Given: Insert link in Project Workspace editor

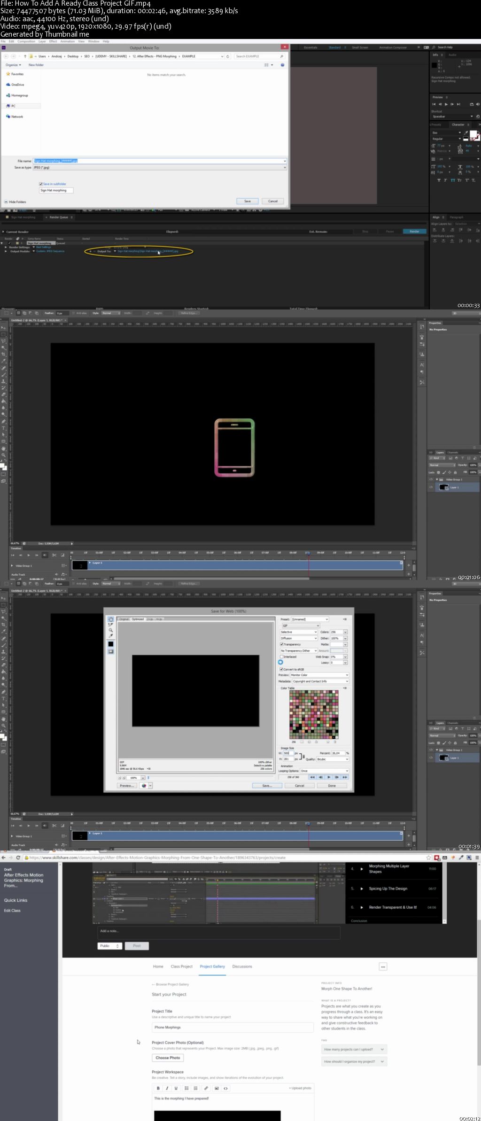Looking at the screenshot, I should pyautogui.click(x=206, y=1088).
